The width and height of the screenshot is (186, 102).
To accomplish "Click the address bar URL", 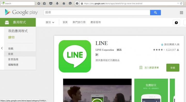I will pos(113,3).
